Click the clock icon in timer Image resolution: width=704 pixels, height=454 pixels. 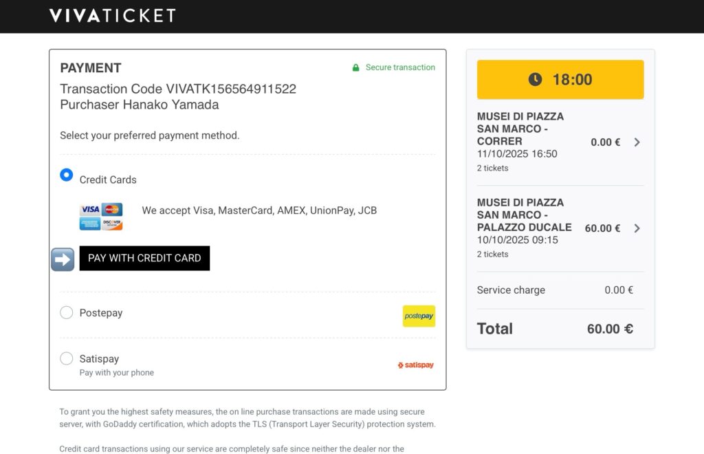[535, 80]
